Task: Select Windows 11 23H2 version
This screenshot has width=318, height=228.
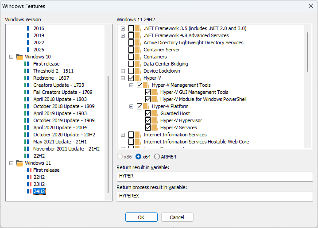Action: click(39, 184)
